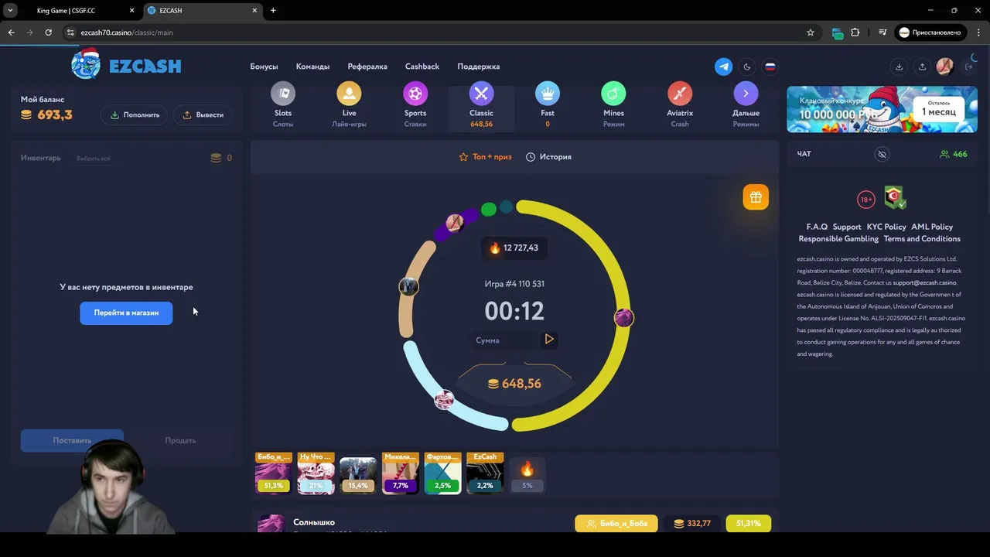Submit bet with play arrow icon
This screenshot has height=557, width=990.
click(549, 339)
